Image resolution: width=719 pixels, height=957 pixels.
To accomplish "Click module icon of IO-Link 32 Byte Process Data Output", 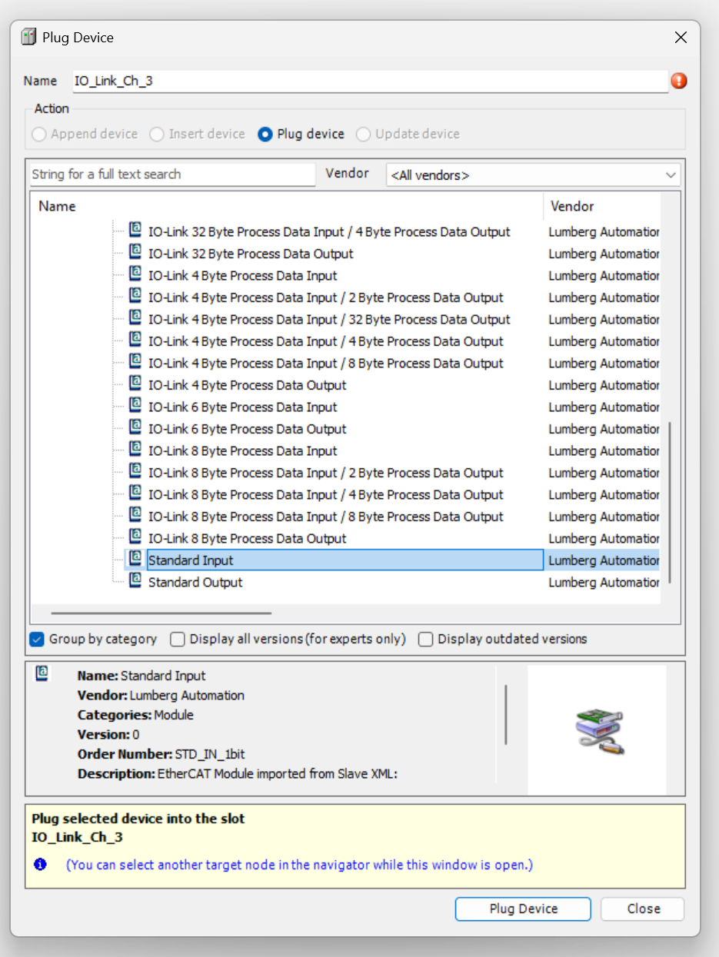I will point(135,251).
